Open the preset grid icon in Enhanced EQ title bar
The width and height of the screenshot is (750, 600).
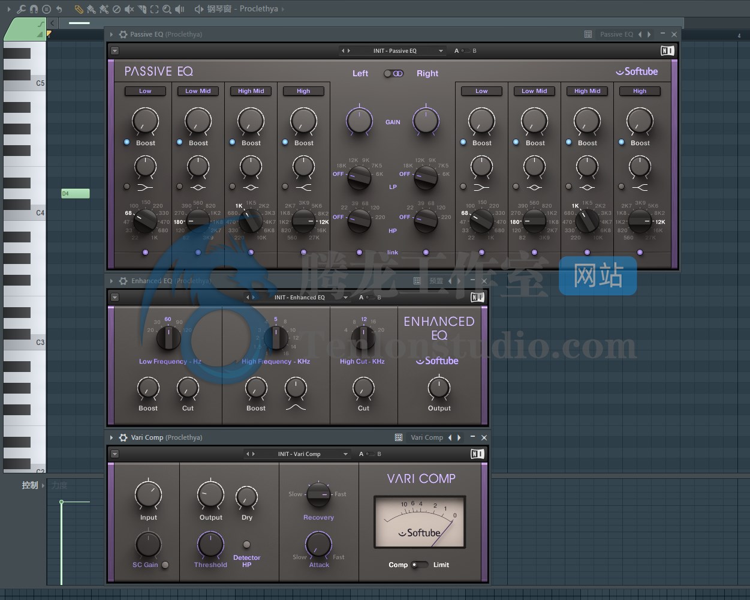[417, 281]
